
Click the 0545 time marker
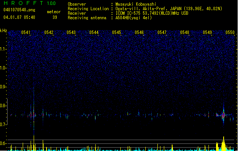point(117,32)
